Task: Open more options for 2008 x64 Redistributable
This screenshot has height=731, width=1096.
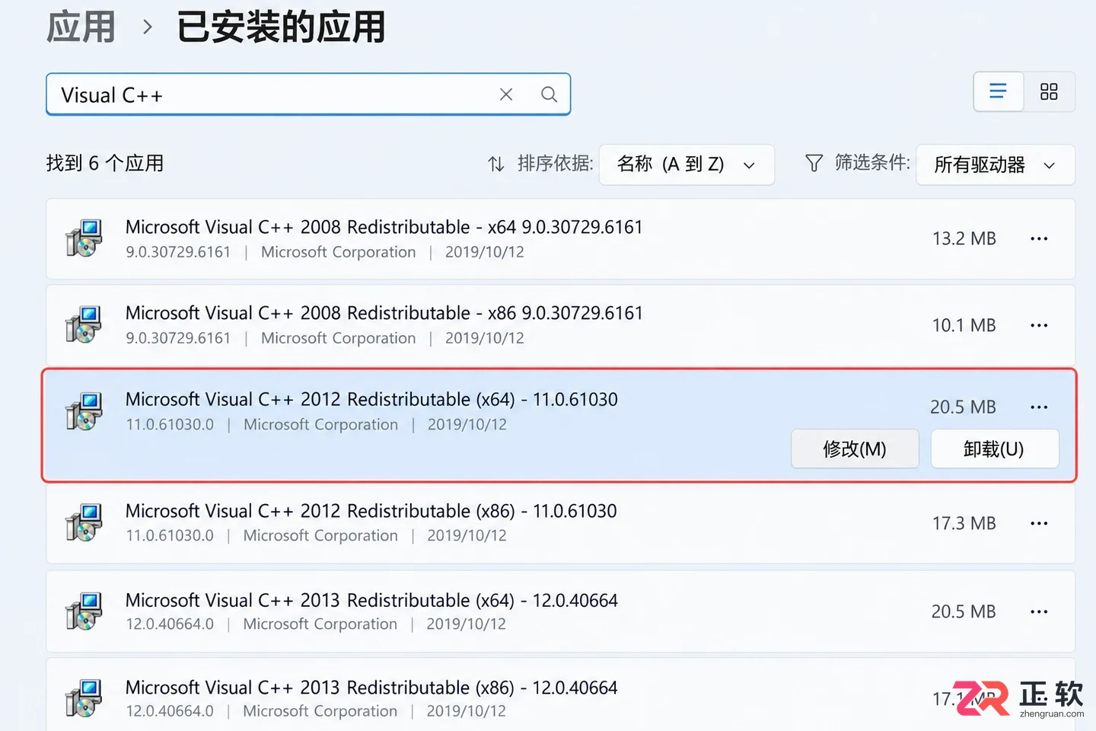Action: 1039,238
